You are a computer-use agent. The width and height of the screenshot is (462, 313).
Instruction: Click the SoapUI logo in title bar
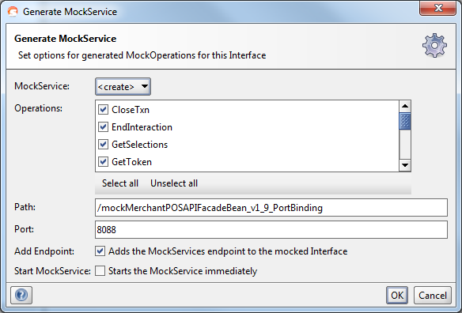(13, 12)
